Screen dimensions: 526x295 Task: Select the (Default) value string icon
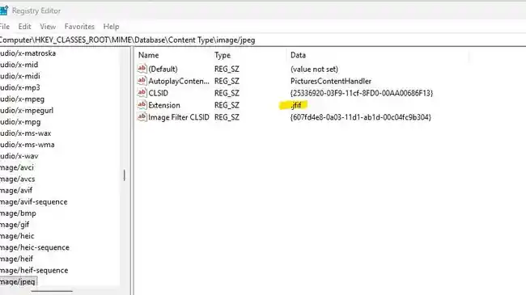click(142, 69)
